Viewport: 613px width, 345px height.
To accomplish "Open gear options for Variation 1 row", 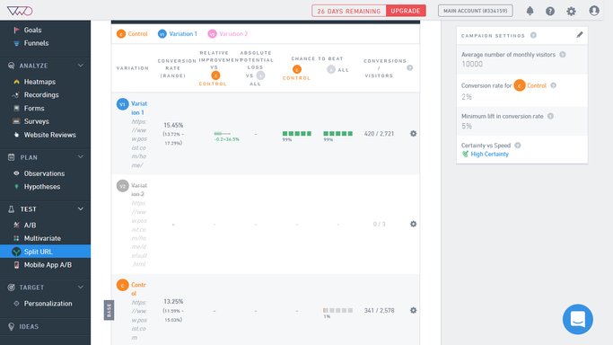I will [x=413, y=133].
